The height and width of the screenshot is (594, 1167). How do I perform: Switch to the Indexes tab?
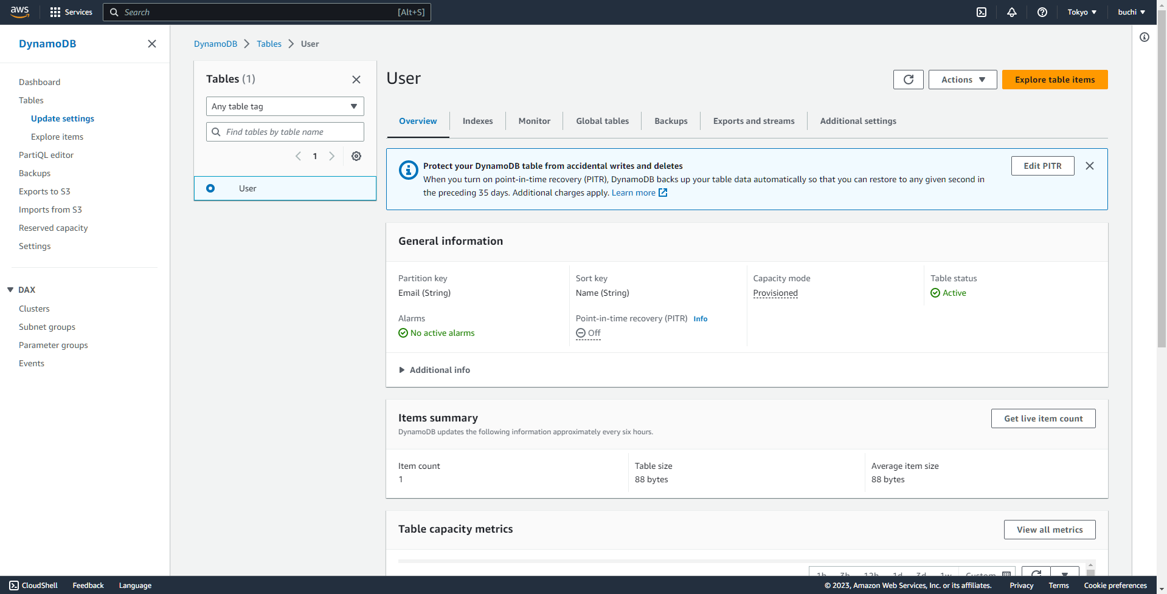click(x=477, y=121)
